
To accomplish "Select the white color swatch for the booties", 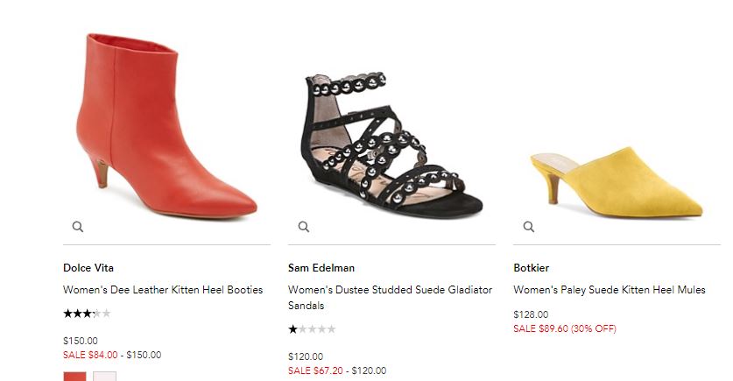I will pos(104,377).
